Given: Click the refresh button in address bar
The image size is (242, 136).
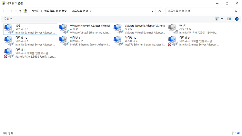Looking at the screenshot, I should [160, 11].
